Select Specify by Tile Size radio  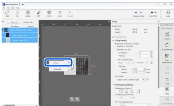click(x=116, y=46)
